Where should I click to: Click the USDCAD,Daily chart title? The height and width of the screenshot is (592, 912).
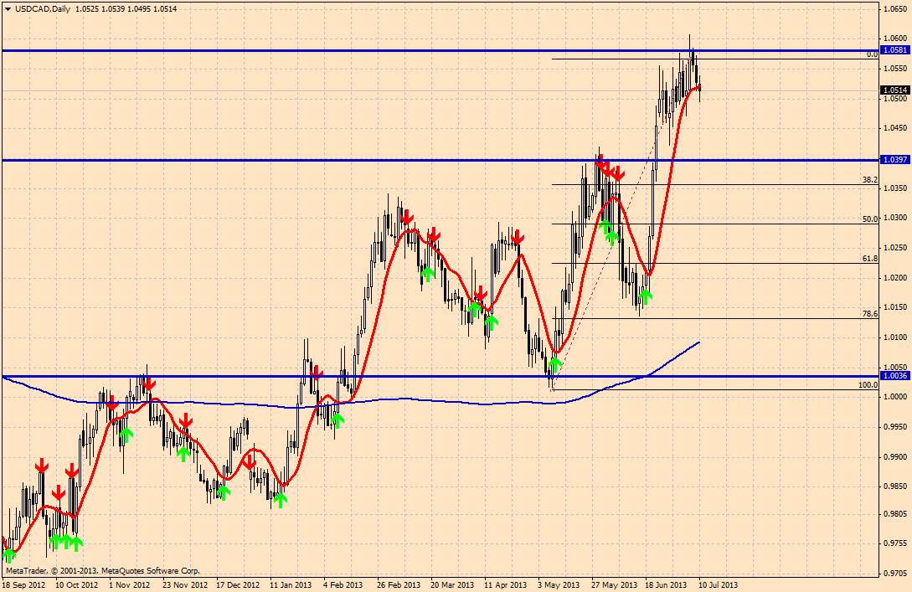[42, 8]
